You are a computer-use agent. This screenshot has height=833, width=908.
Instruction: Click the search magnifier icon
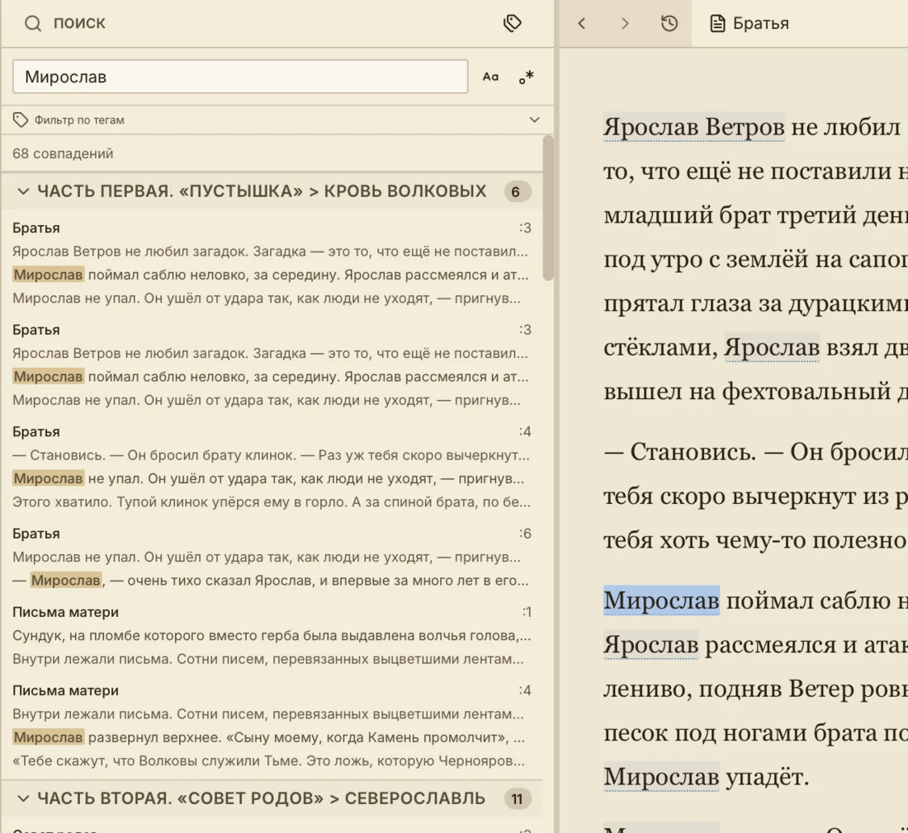coord(33,24)
